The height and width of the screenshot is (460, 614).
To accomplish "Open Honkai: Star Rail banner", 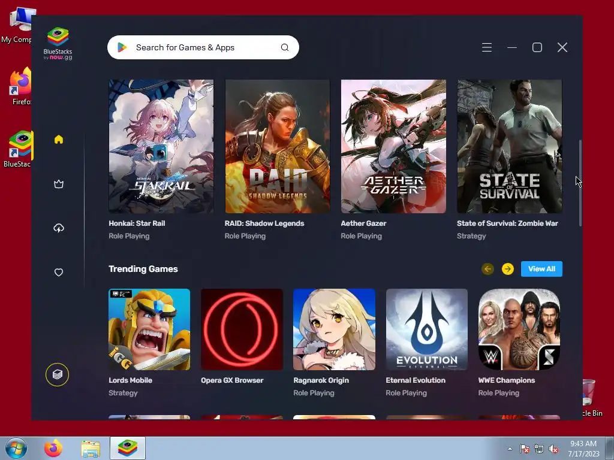I will pyautogui.click(x=161, y=146).
